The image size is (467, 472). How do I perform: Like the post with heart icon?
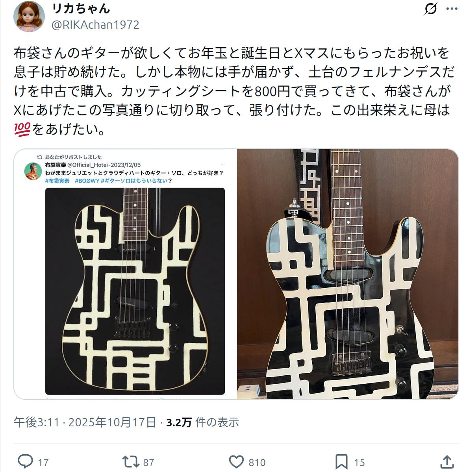point(236,462)
